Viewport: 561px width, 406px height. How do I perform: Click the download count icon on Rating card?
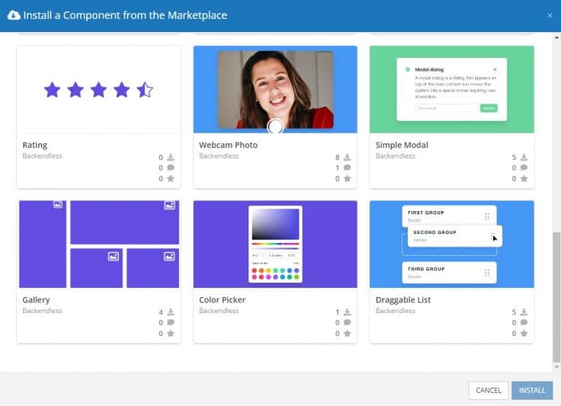(x=171, y=158)
